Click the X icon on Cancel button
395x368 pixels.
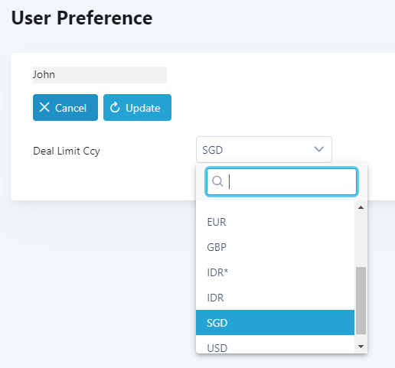click(44, 107)
